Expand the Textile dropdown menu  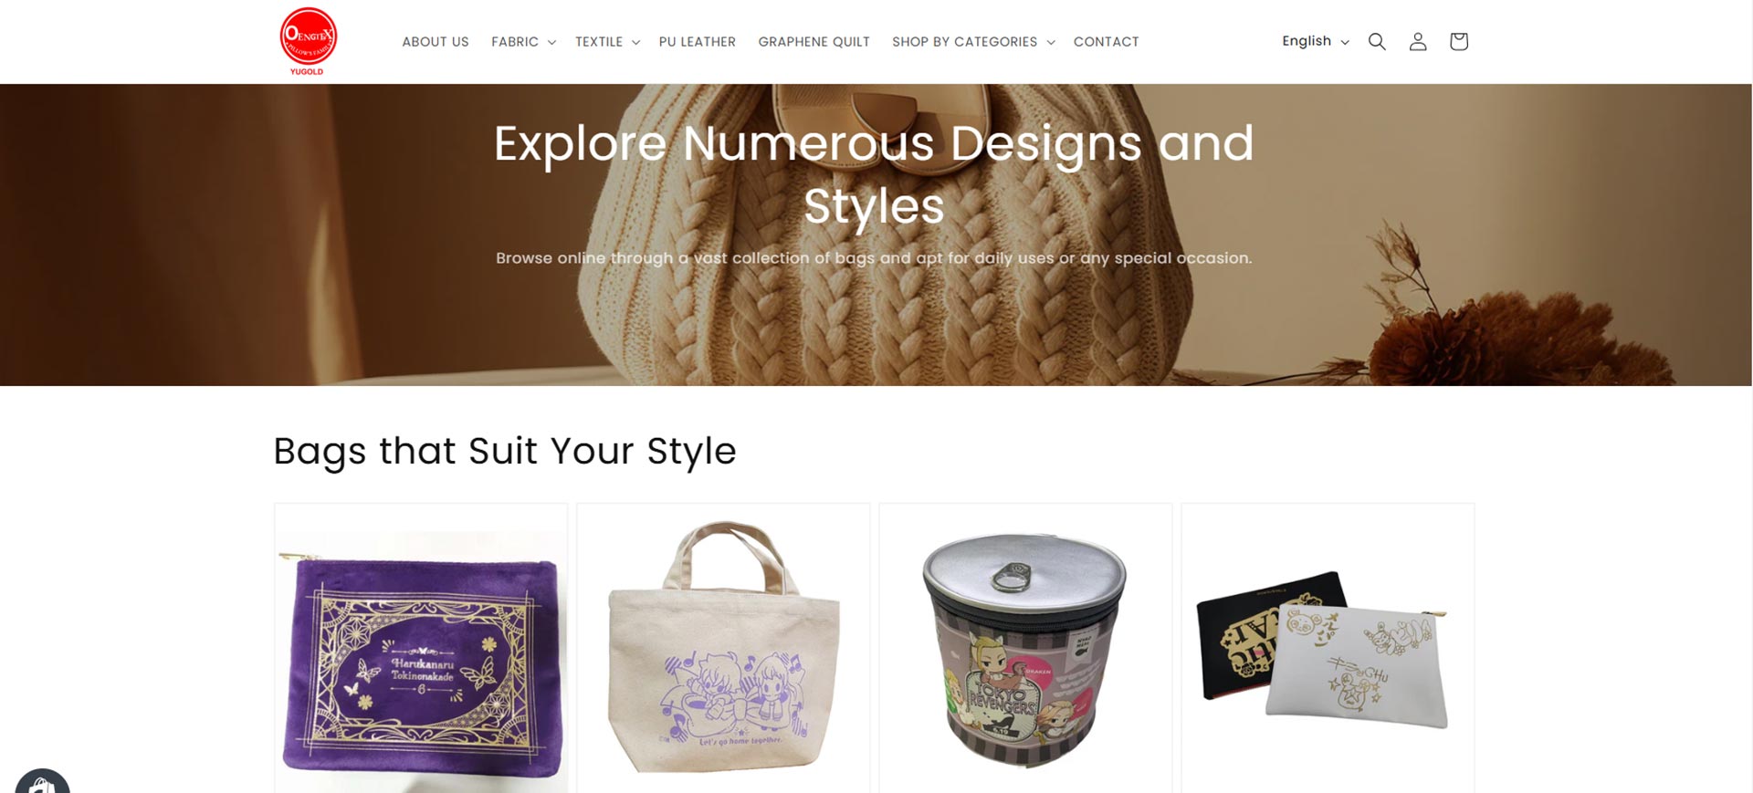tap(607, 42)
